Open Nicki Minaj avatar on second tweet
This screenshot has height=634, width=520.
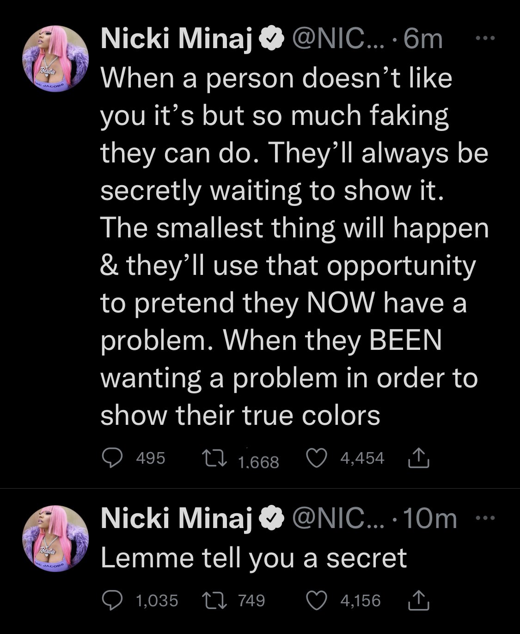[x=55, y=538]
